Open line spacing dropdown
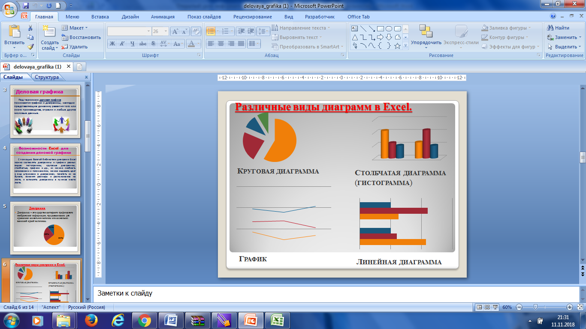This screenshot has width=586, height=329. pos(264,31)
